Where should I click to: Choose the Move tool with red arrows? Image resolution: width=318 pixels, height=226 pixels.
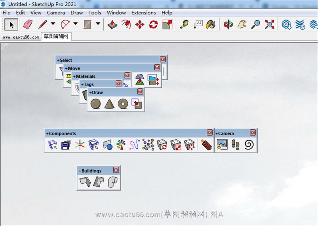(x=140, y=25)
